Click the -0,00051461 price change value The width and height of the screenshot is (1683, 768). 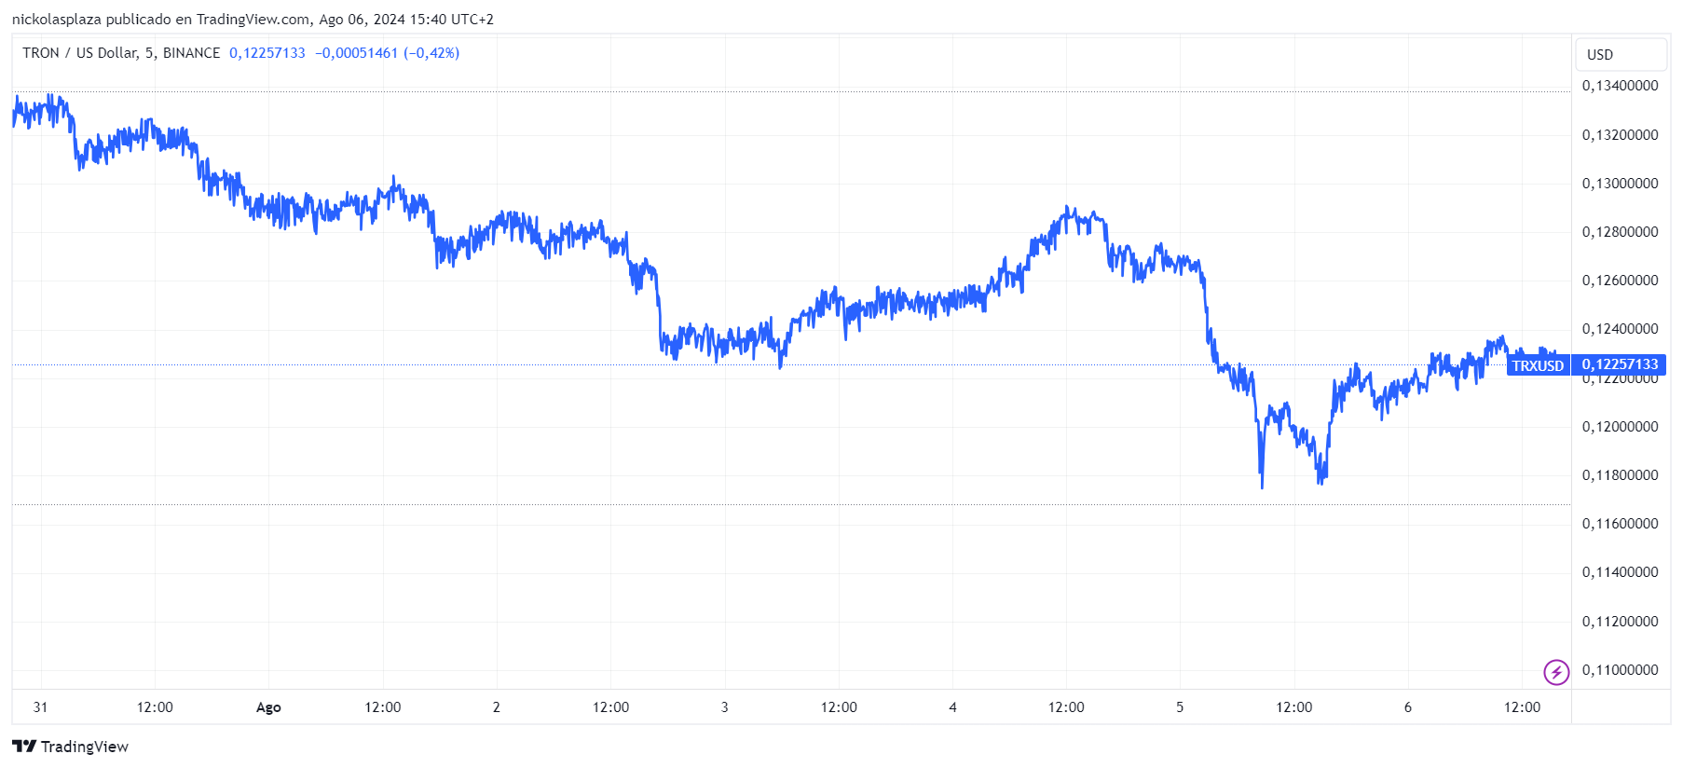pos(356,53)
